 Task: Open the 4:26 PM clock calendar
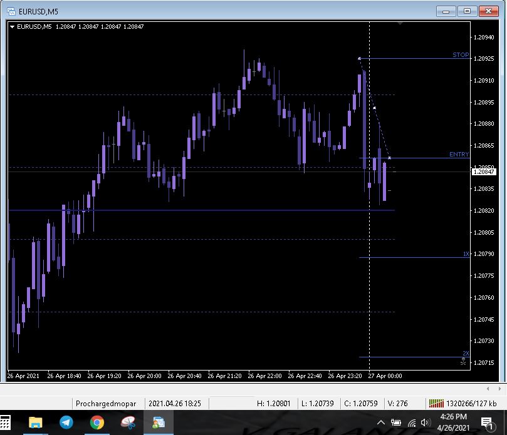pos(453,422)
